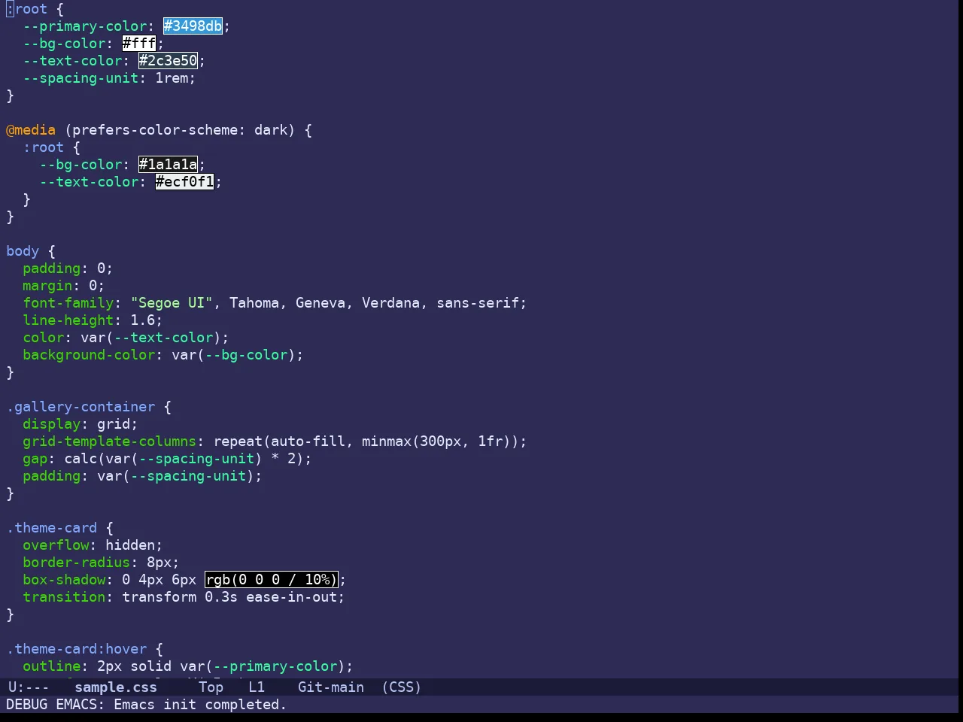Click the #fff color value
The width and height of the screenshot is (963, 722).
[x=139, y=44]
